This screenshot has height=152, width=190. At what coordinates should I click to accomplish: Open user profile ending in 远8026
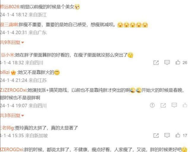pyautogui.click(x=9, y=7)
